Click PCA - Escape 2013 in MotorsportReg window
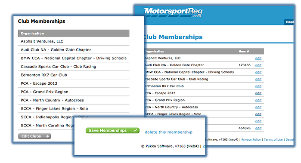The image size is (301, 163). point(160,93)
